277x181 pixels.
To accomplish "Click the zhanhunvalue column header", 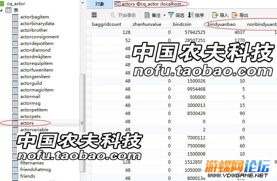I will click(152, 24).
